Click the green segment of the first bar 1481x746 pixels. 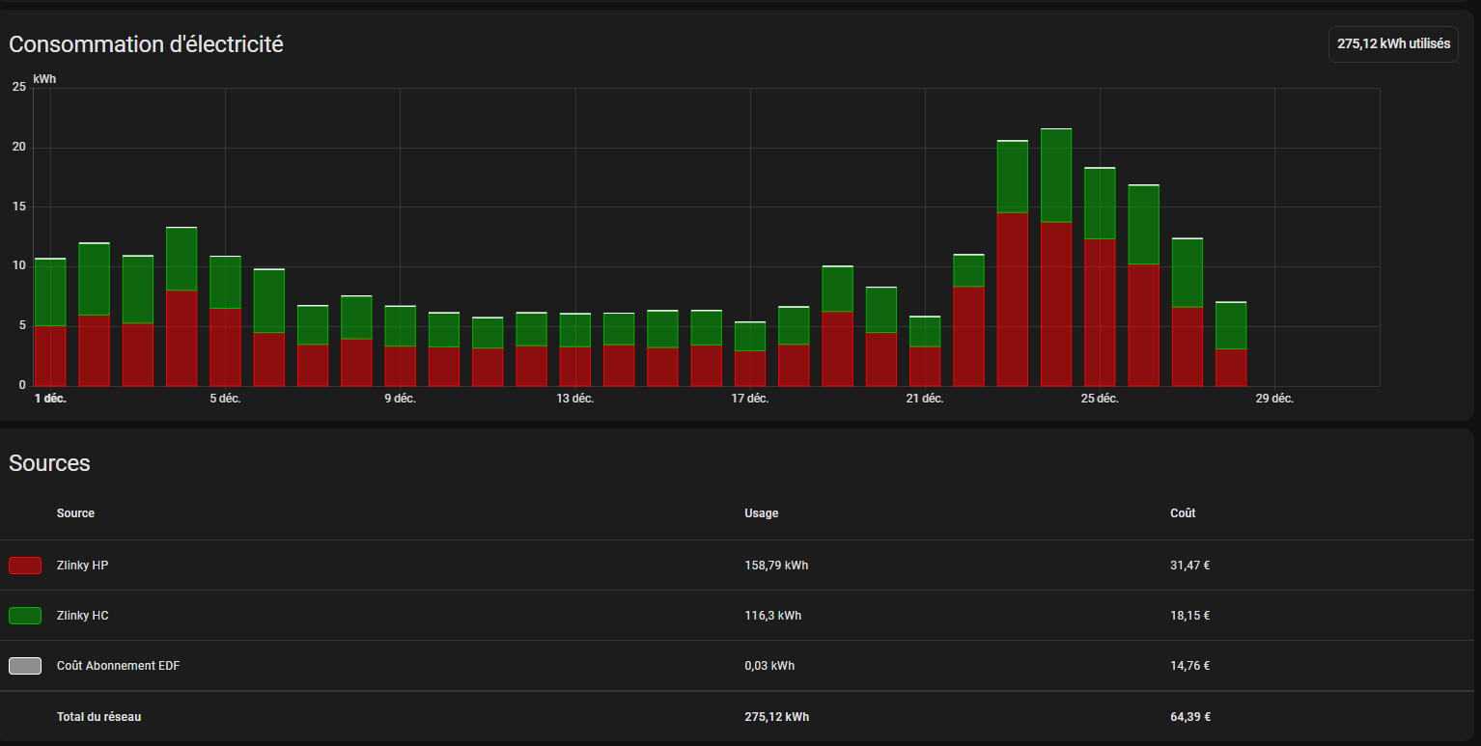50,292
